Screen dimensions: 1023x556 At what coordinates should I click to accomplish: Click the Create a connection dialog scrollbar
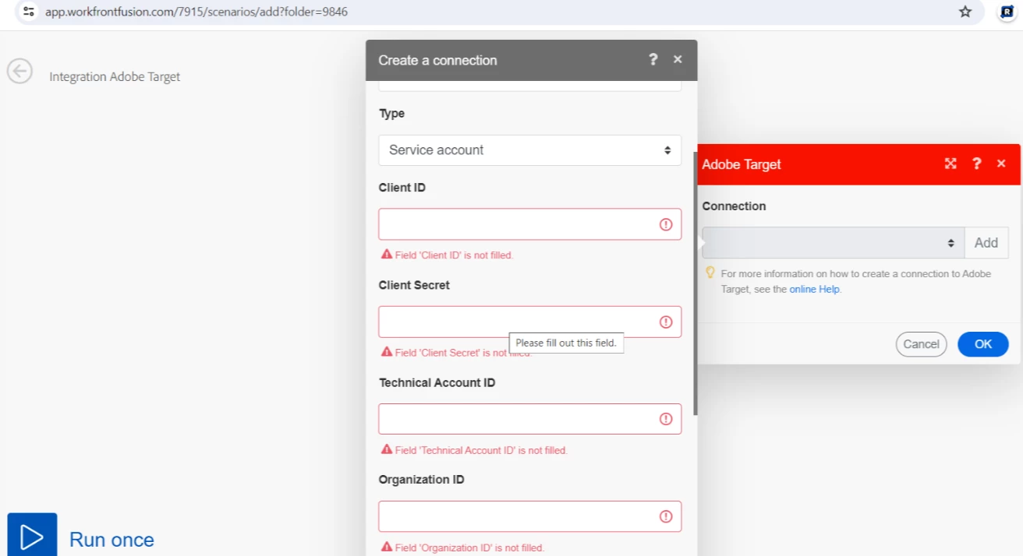pos(695,283)
